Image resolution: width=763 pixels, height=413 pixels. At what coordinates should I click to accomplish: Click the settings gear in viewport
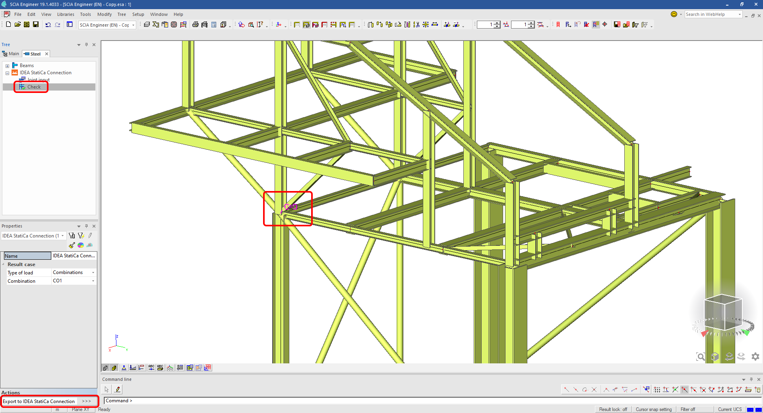click(x=755, y=357)
